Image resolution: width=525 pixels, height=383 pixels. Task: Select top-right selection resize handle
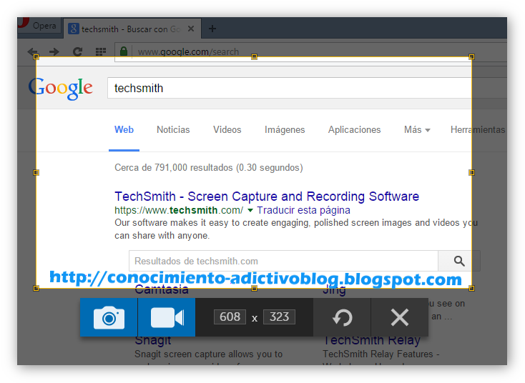pyautogui.click(x=471, y=57)
